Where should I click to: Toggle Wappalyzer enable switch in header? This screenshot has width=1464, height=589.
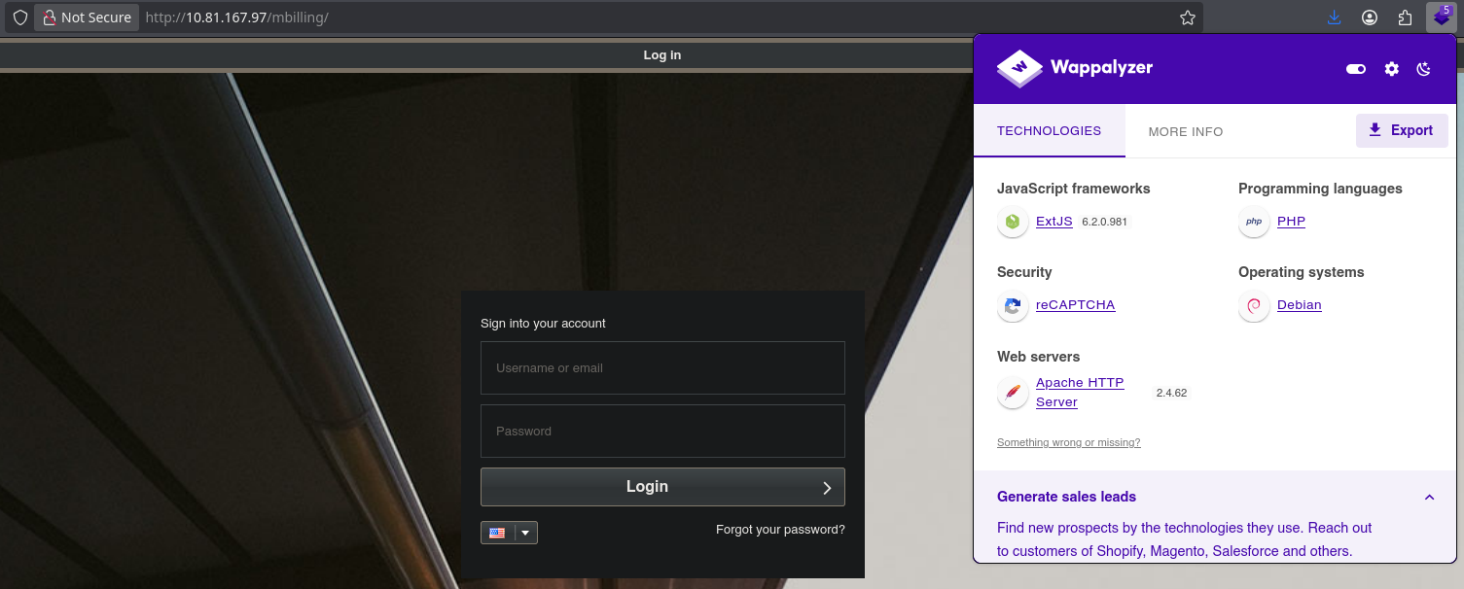point(1355,69)
